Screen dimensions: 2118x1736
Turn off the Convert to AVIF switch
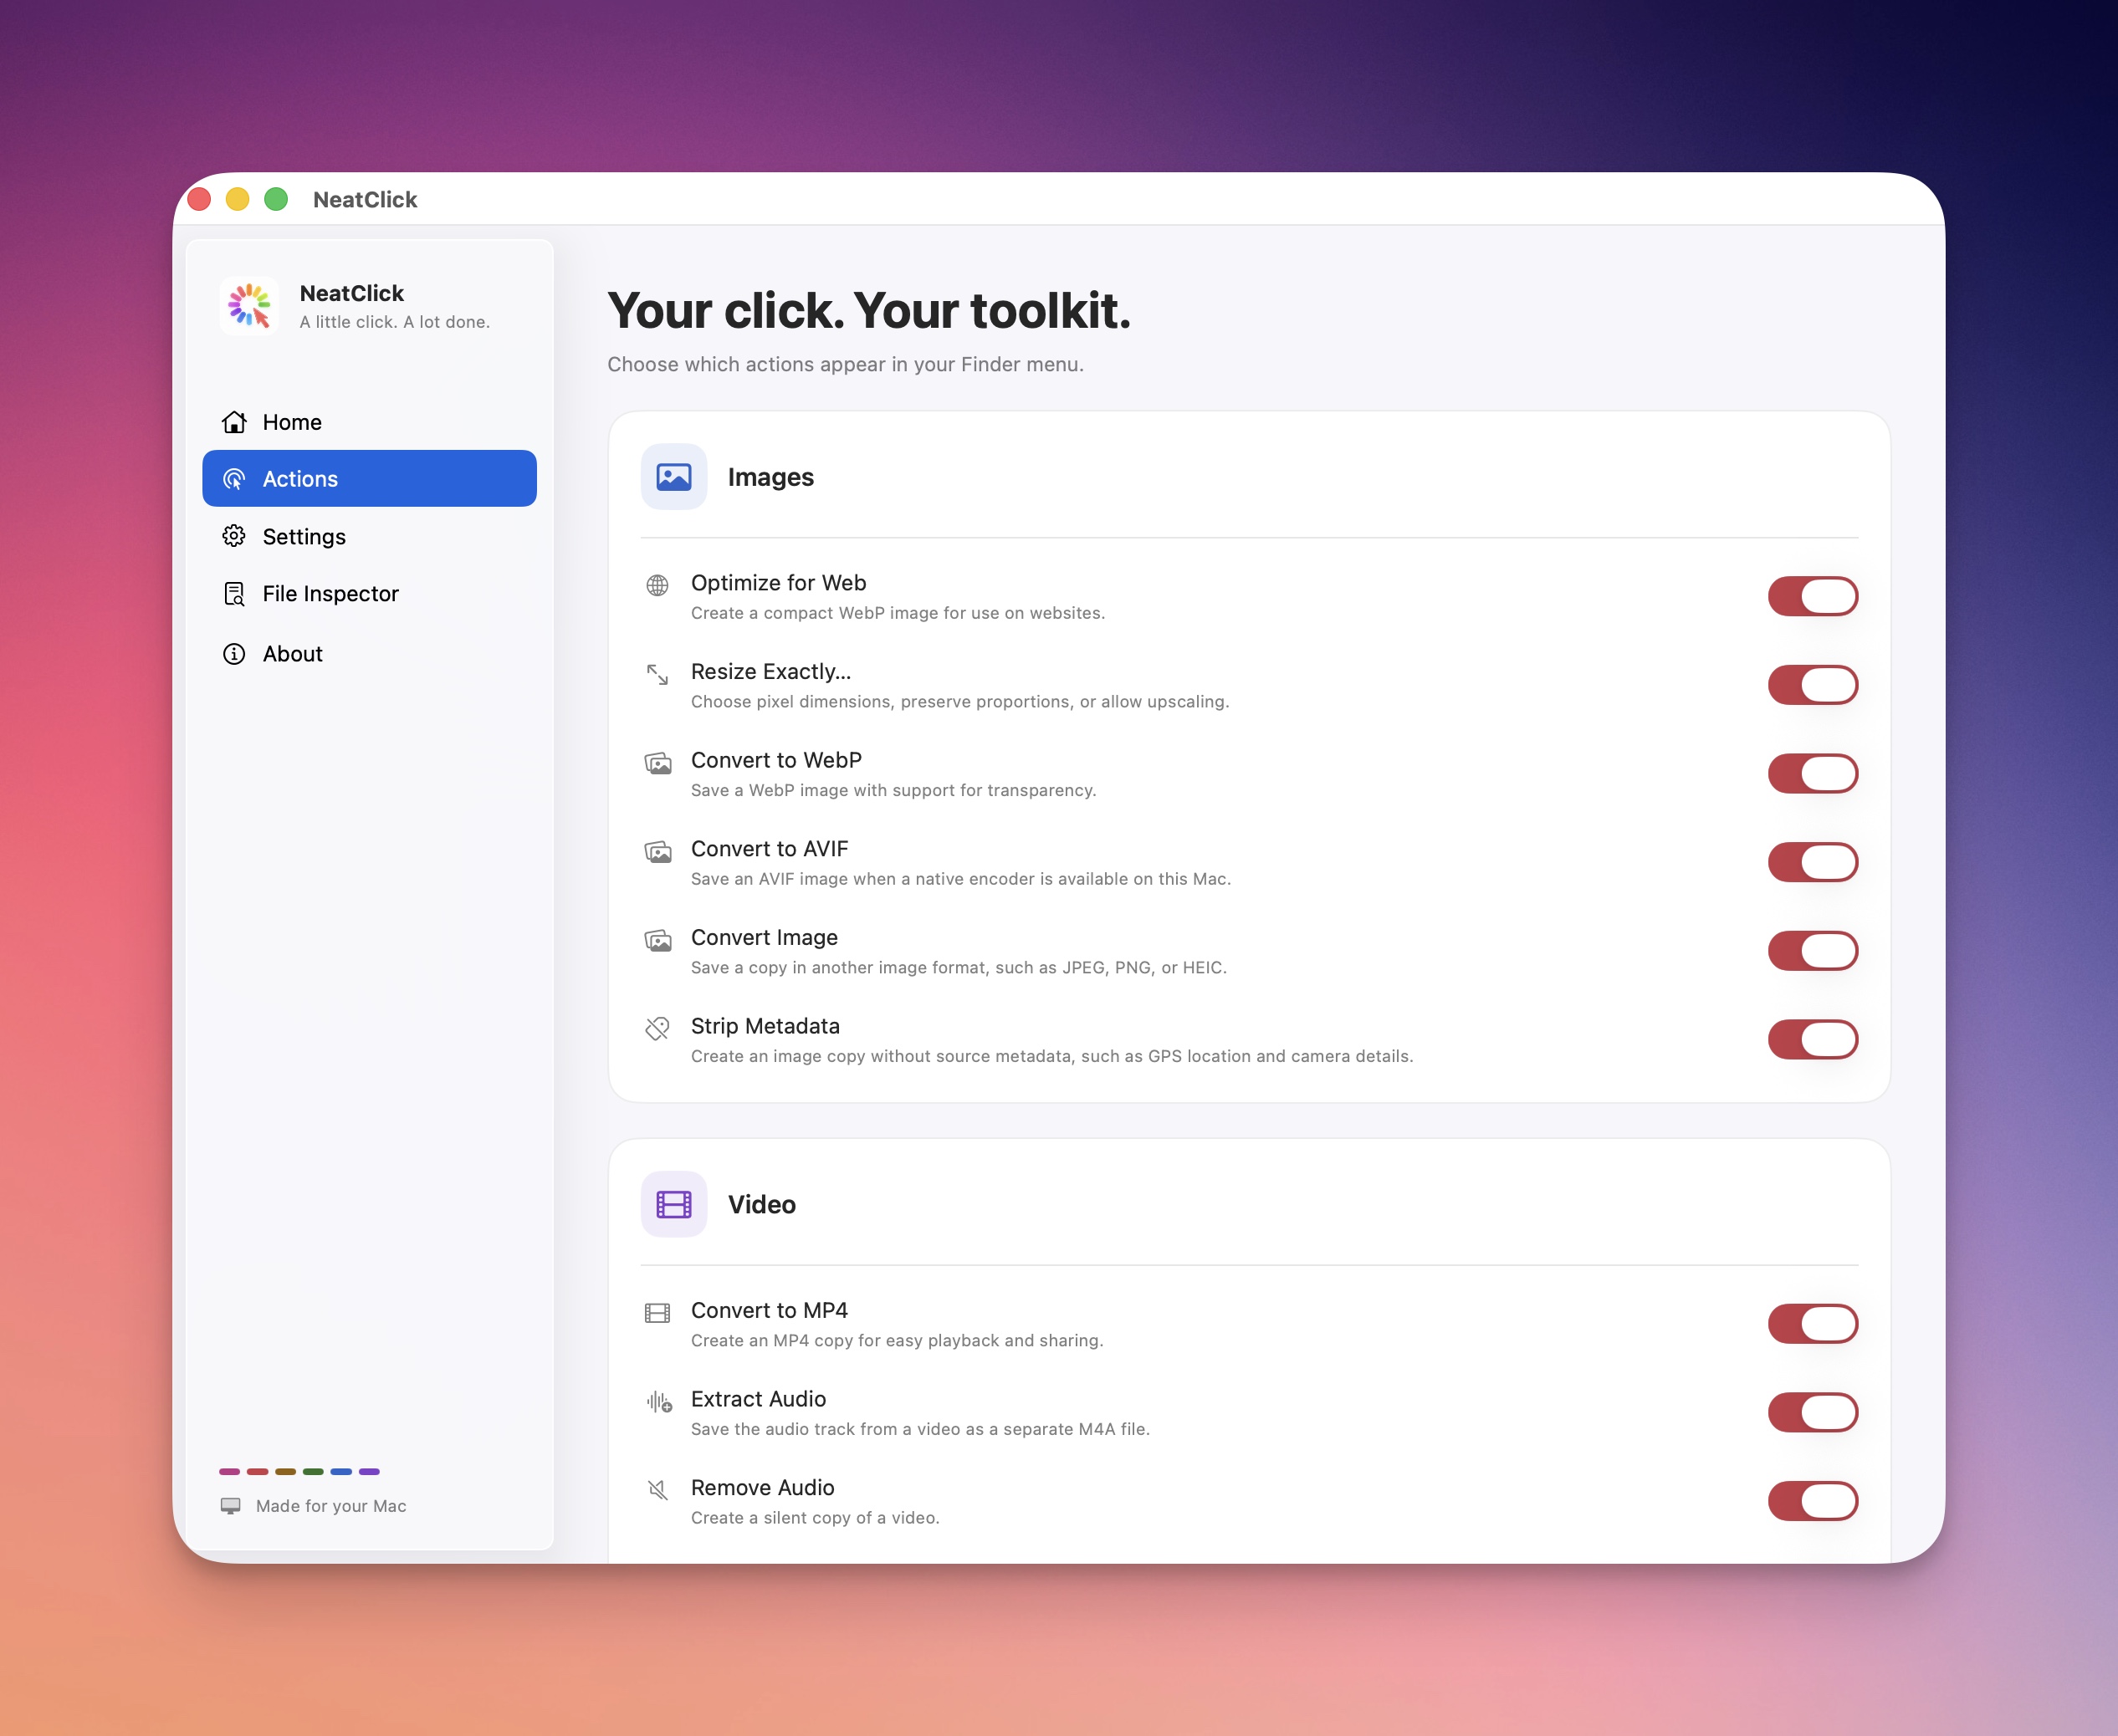click(x=1812, y=862)
